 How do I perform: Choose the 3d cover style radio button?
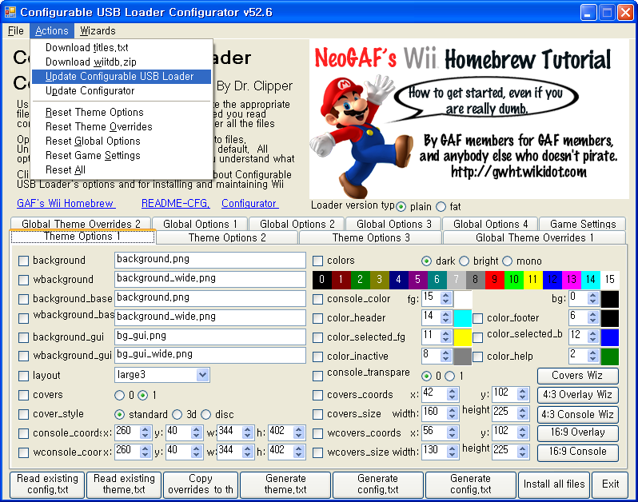click(177, 414)
